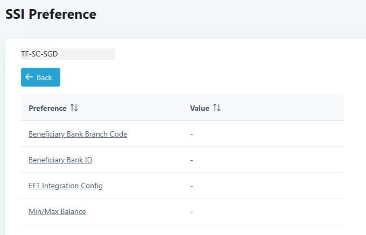Viewport: 366px width, 235px height.
Task: Sort by Preference using the arrows icon
Action: [x=74, y=108]
